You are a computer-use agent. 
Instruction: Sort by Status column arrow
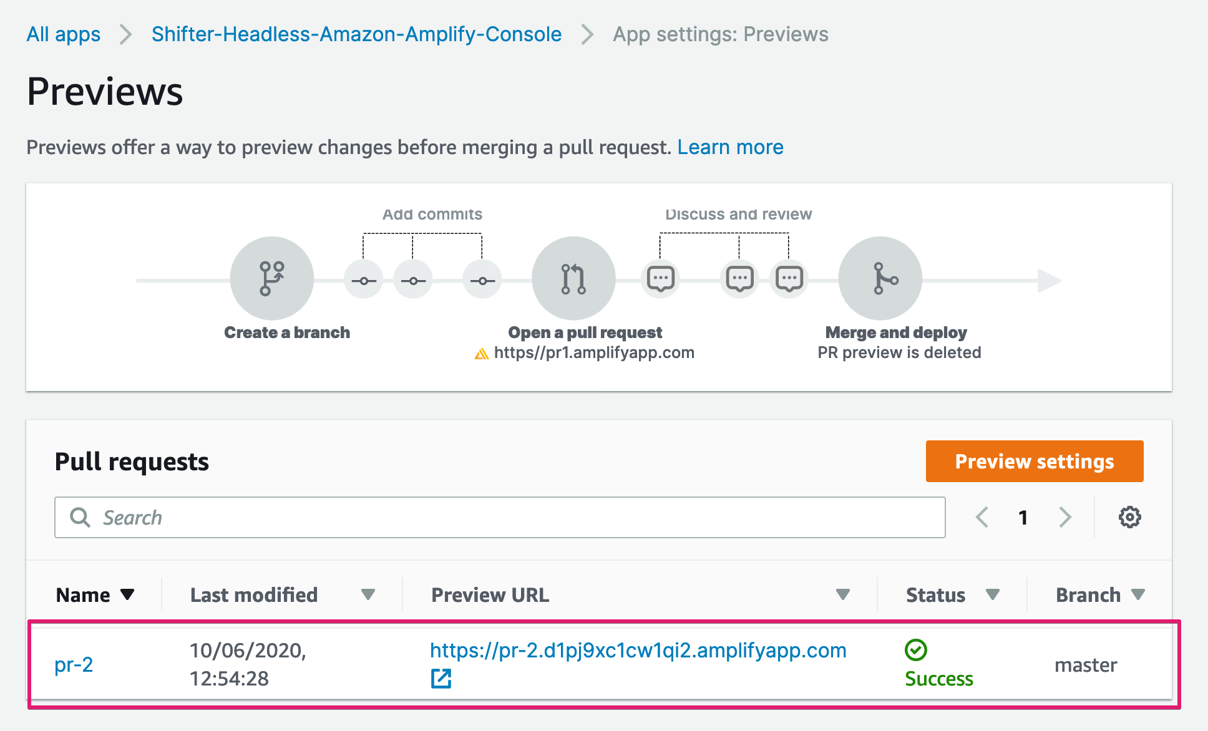coord(993,594)
